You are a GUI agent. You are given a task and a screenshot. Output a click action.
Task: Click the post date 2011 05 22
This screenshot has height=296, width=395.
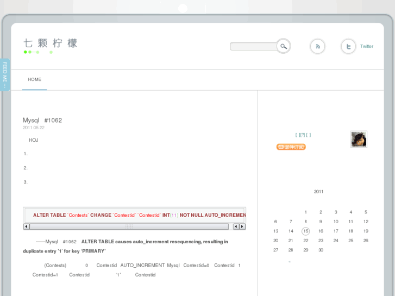tap(34, 128)
